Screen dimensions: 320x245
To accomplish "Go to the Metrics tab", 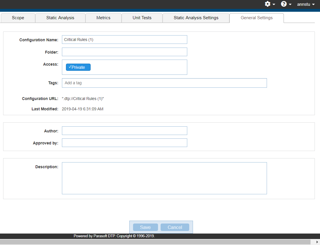I will coord(104,18).
